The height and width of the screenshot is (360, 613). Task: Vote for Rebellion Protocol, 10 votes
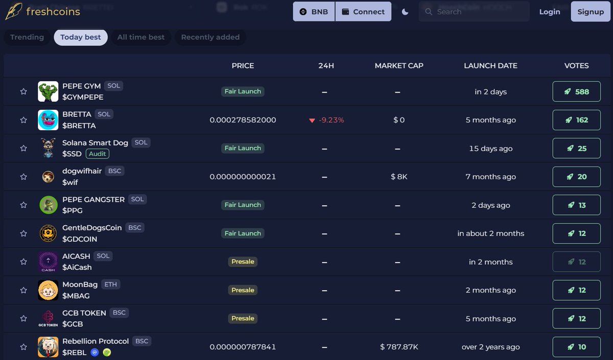tap(577, 347)
